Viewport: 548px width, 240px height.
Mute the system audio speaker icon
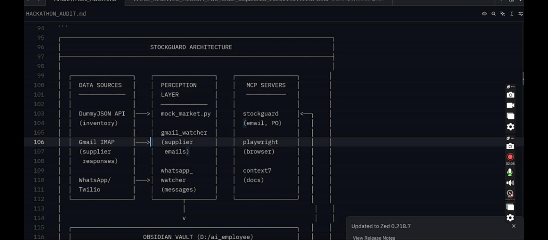(510, 183)
